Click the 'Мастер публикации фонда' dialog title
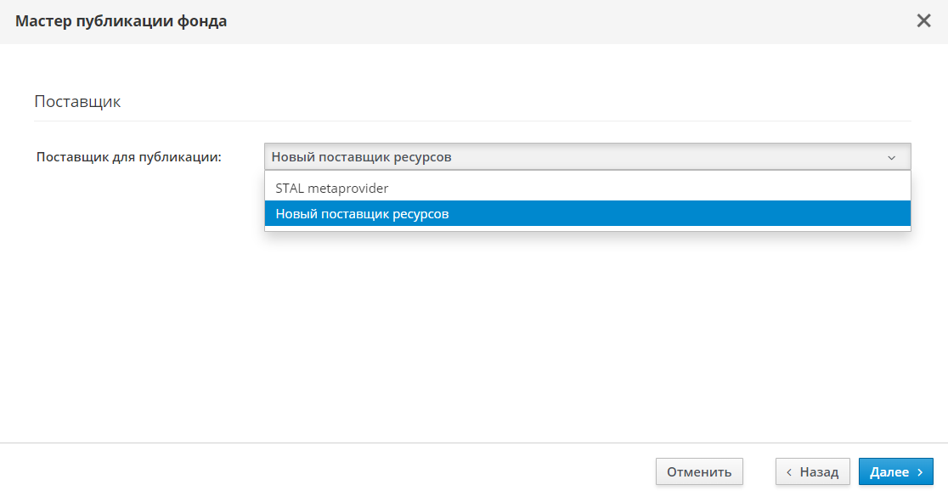The height and width of the screenshot is (502, 948). tap(121, 21)
